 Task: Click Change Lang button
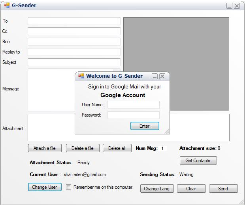tap(157, 189)
